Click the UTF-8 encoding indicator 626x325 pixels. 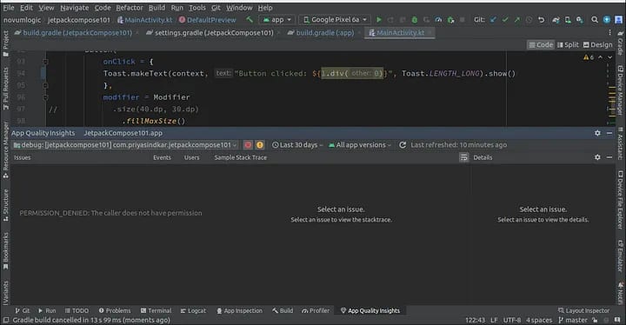[512, 320]
